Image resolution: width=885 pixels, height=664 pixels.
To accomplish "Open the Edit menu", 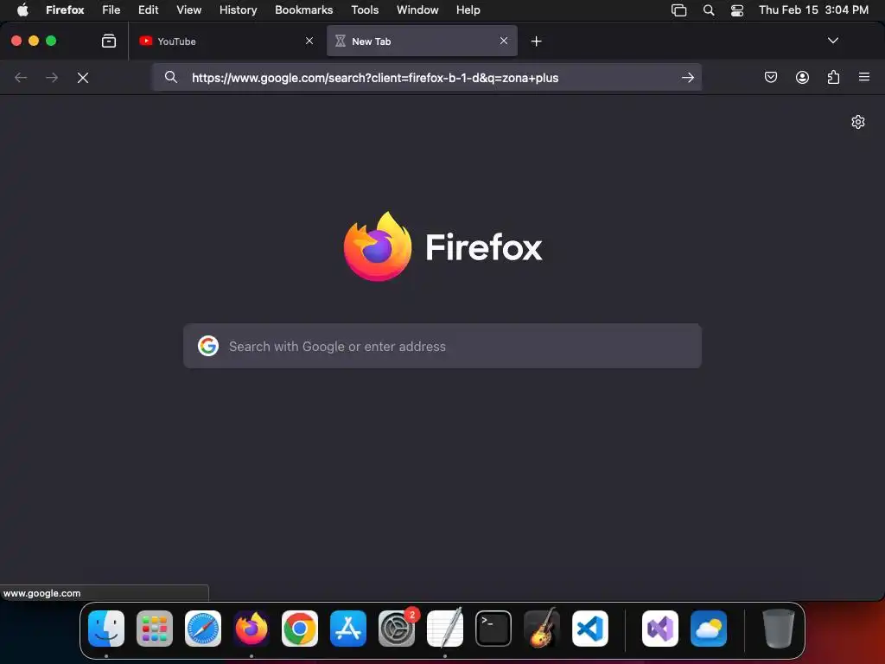I will (149, 10).
